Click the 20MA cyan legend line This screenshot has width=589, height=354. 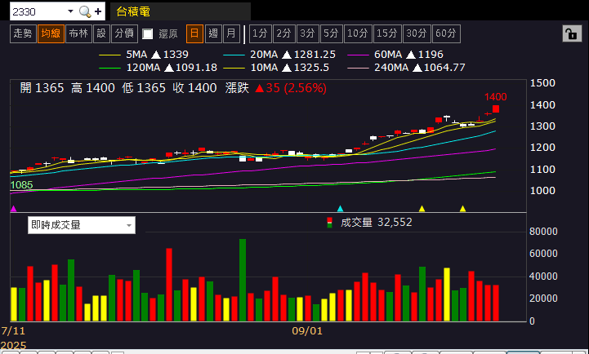click(234, 55)
